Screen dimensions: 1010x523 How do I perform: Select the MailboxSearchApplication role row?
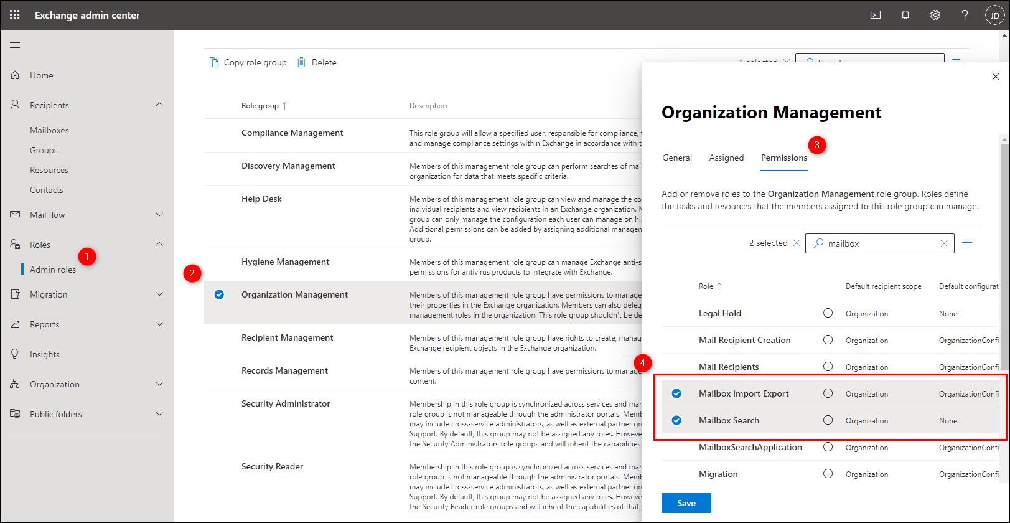(830, 447)
